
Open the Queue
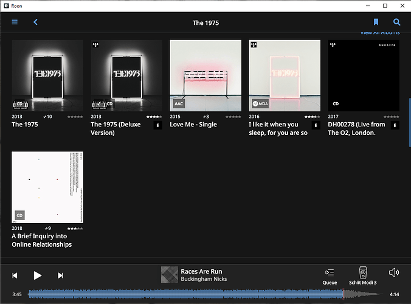(330, 277)
